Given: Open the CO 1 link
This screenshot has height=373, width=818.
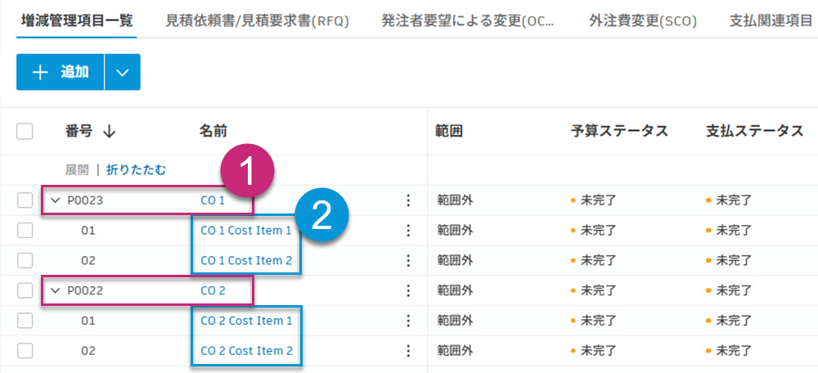Looking at the screenshot, I should click(x=212, y=200).
